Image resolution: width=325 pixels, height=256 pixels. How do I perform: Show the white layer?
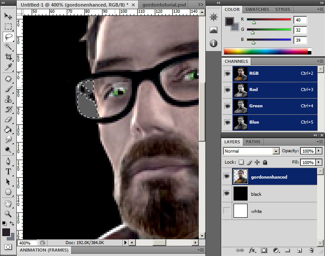click(227, 211)
